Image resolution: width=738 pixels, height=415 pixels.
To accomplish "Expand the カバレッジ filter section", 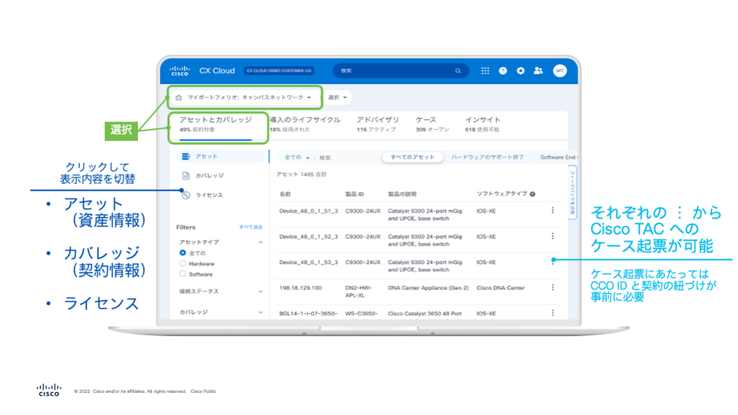I will pos(260,312).
